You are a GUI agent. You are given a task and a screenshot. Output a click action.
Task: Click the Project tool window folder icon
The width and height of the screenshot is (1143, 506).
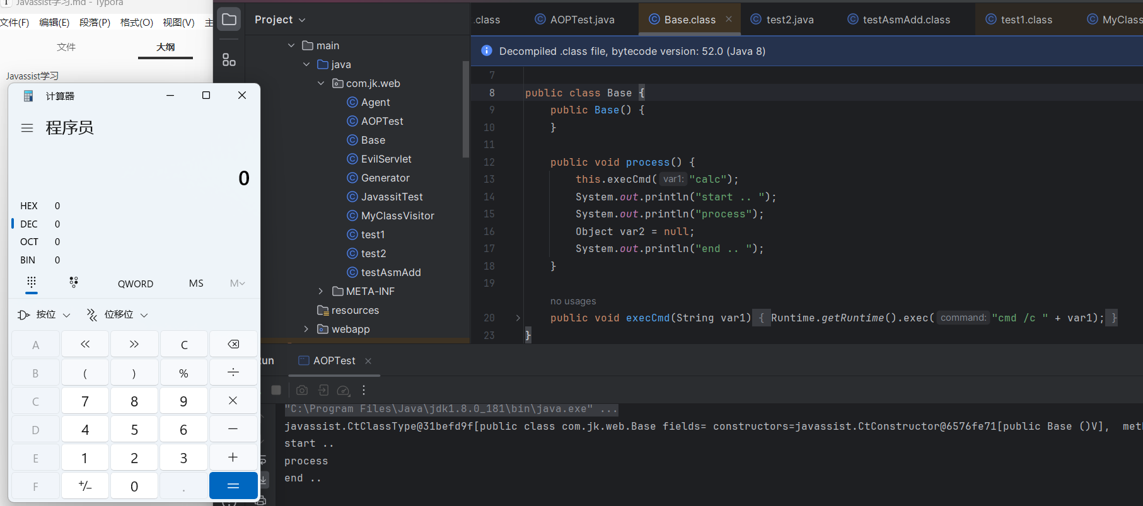coord(229,20)
